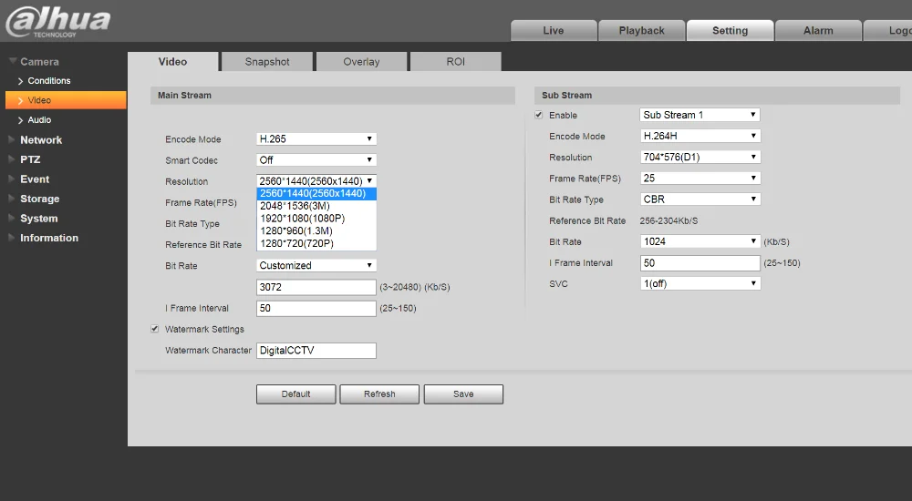The image size is (912, 501).
Task: Open the Sub Stream Encode Mode H.264H dropdown
Action: (700, 136)
